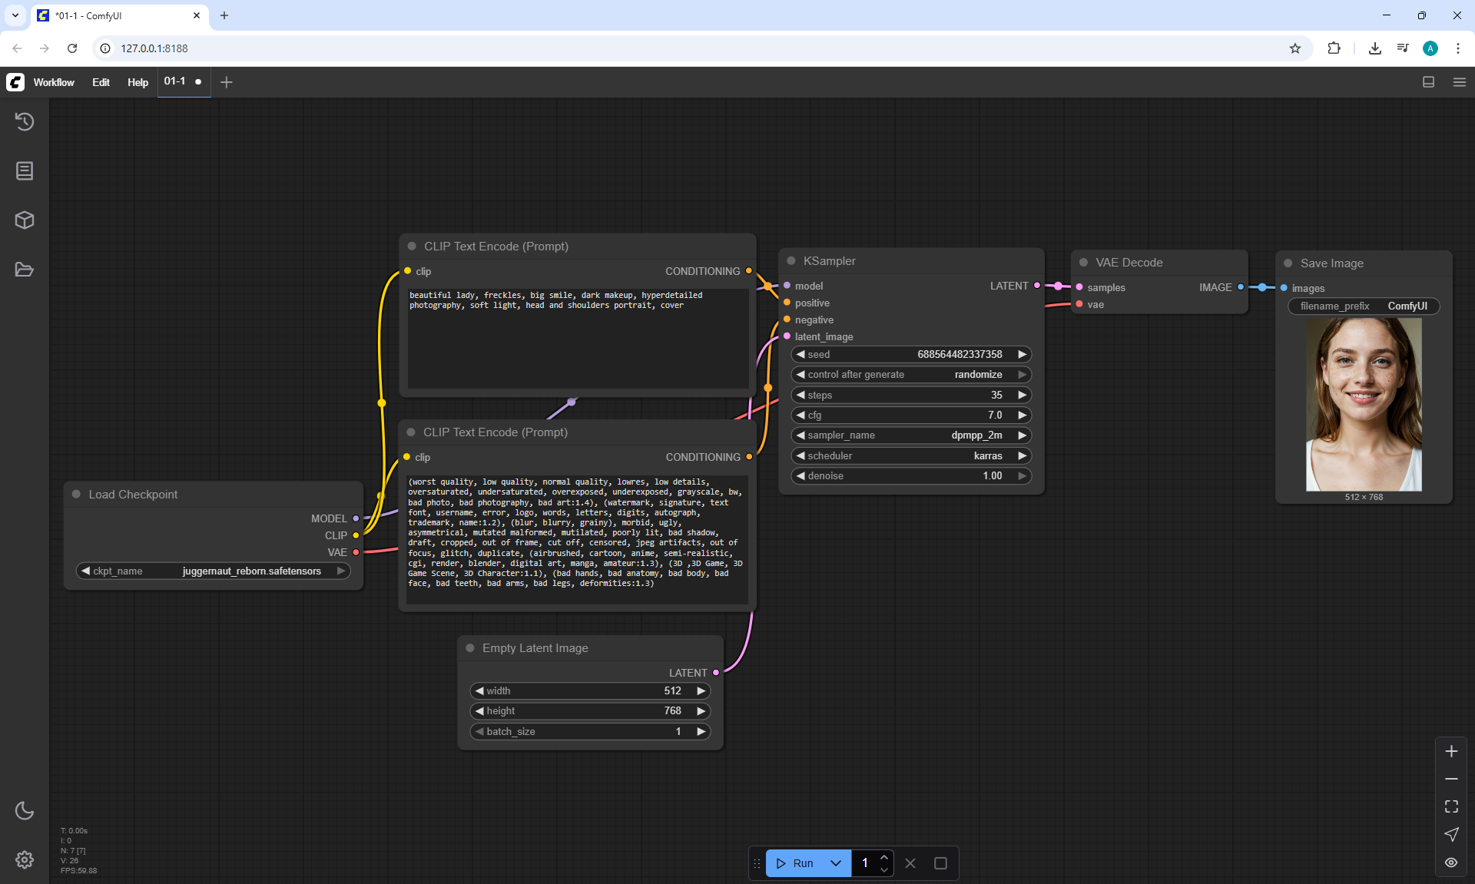Screen dimensions: 1475x884
Task: Open the settings gear icon
Action: [25, 859]
